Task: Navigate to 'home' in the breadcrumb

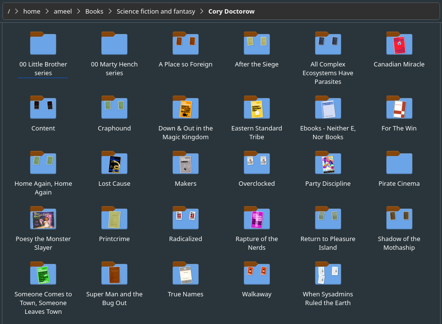Action: [32, 11]
